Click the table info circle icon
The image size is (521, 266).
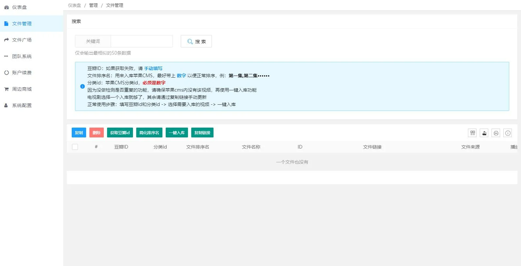pos(508,133)
